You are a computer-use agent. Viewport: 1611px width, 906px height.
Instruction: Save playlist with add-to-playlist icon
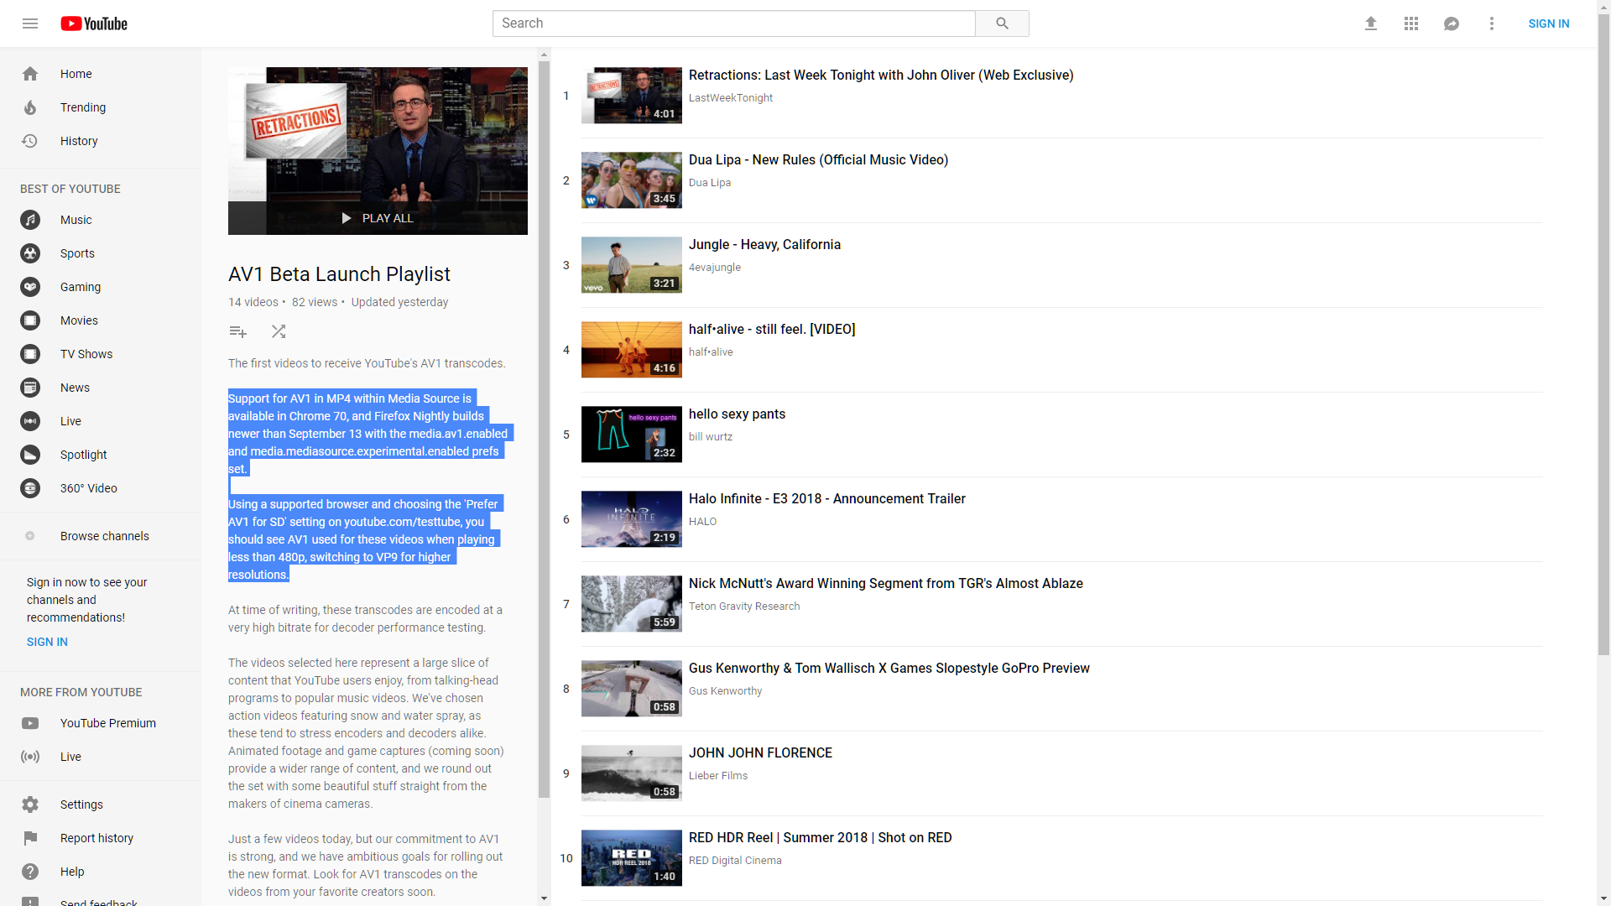coord(238,331)
